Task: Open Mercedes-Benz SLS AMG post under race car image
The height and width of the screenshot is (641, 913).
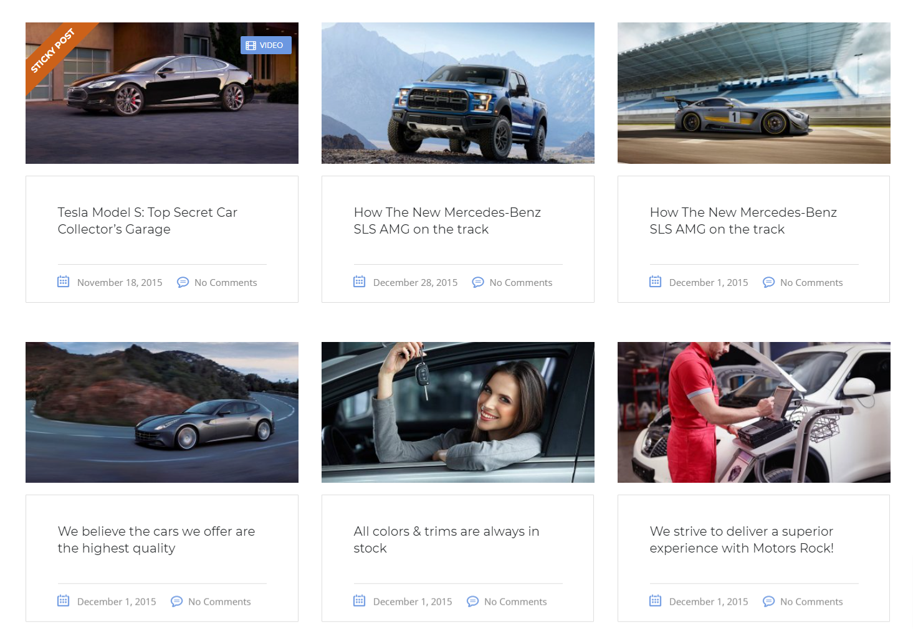Action: (x=743, y=221)
